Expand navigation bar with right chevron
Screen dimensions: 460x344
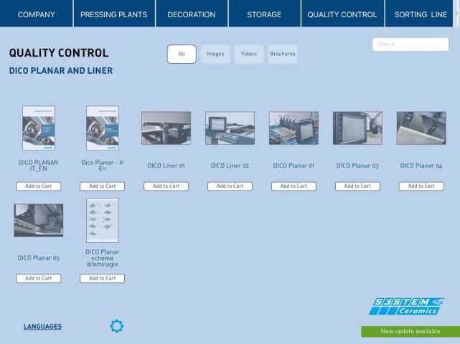pos(456,14)
